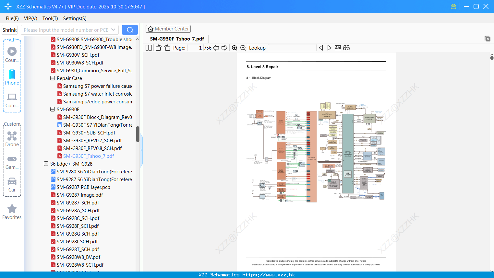Open Courses category in sidebar
Screen dimensions: 494x278
12,54
